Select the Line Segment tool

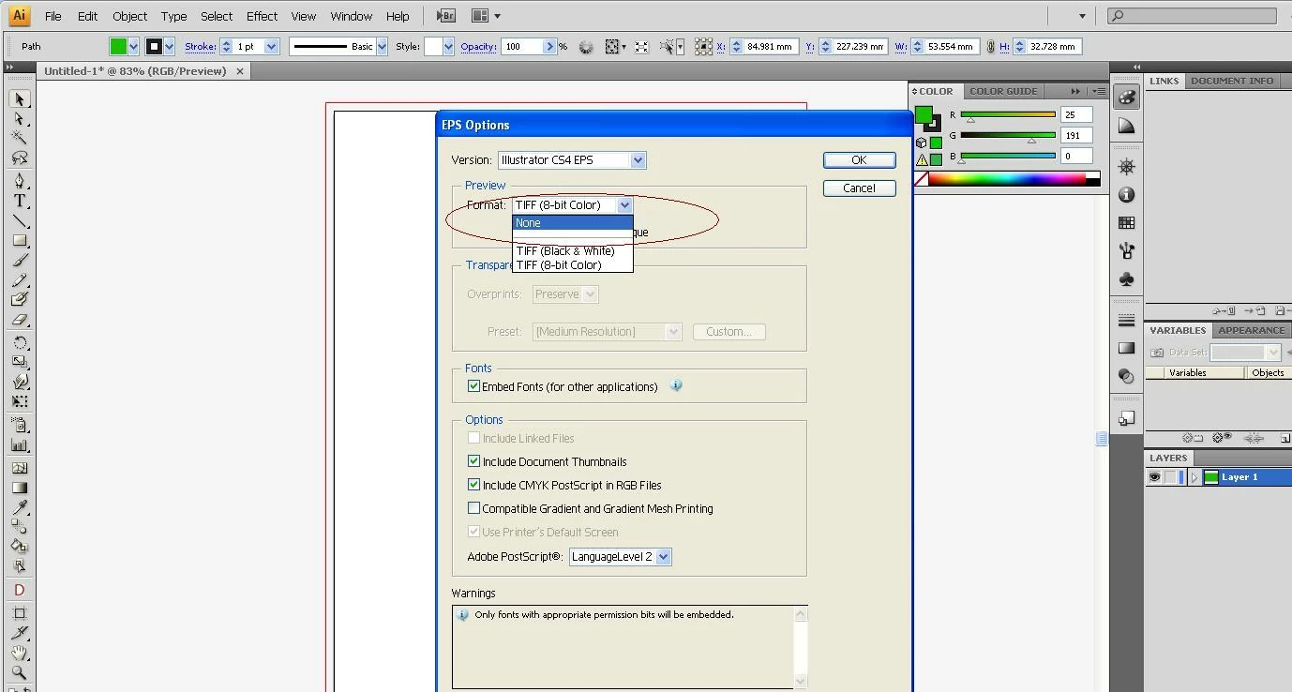click(x=19, y=221)
